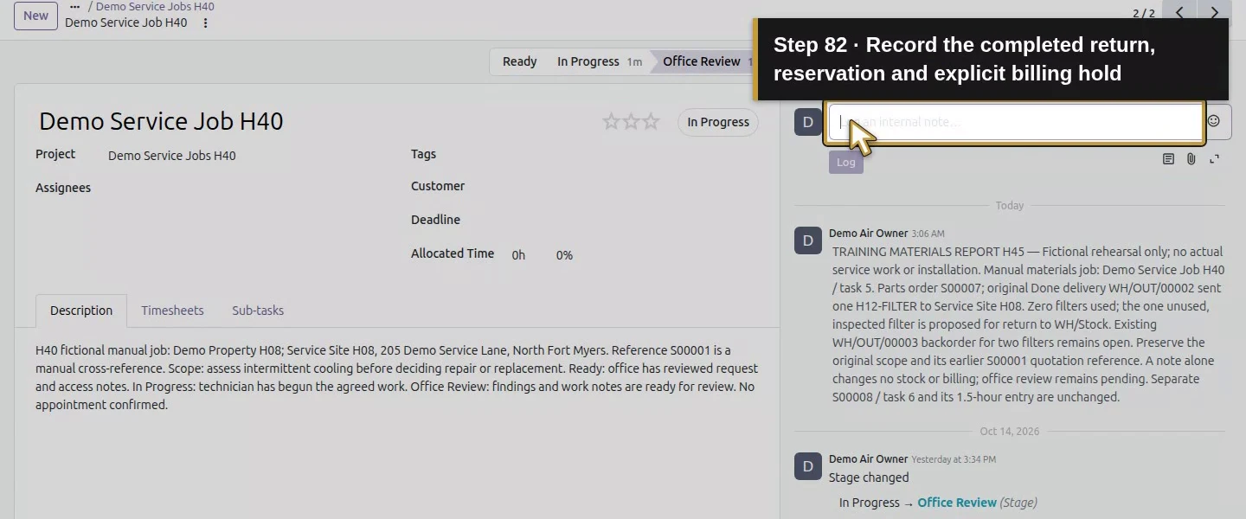Click the 2 / 2 pager counter
This screenshot has width=1246, height=519.
click(1144, 13)
